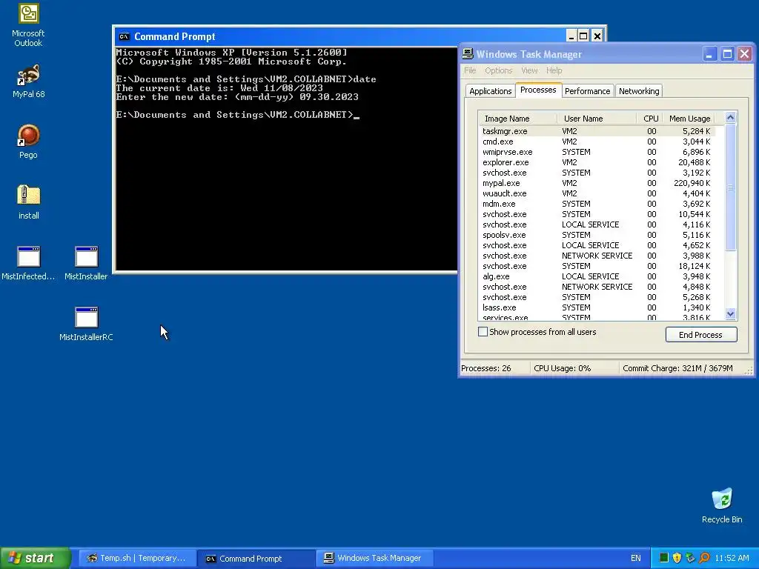The width and height of the screenshot is (759, 569).
Task: Select the MistInstallerRC desktop icon
Action: pos(86,325)
